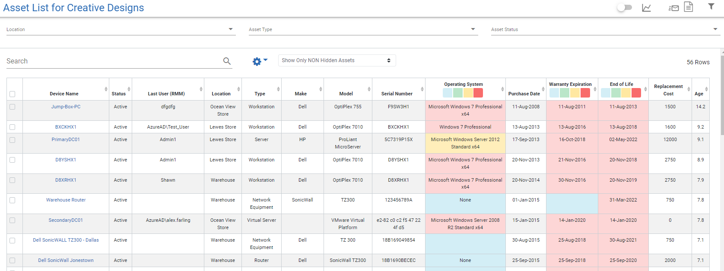Click the 'ProLiant MicroServer' model cell
The image size is (724, 271).
click(348, 143)
